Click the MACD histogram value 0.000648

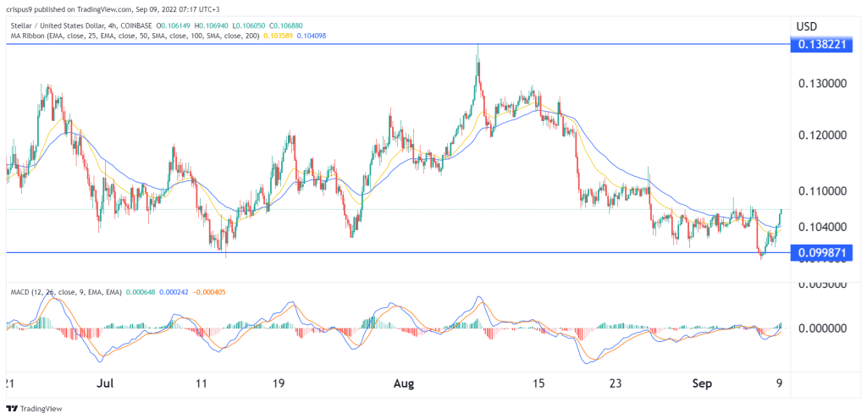click(x=141, y=292)
